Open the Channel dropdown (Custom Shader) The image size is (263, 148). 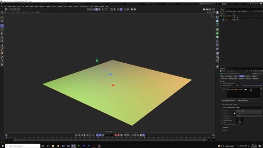(x=249, y=111)
